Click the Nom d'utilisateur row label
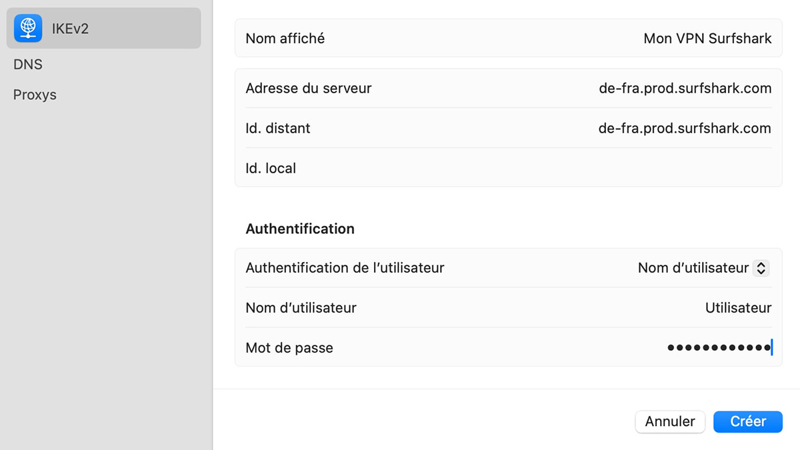The image size is (800, 450). [301, 307]
